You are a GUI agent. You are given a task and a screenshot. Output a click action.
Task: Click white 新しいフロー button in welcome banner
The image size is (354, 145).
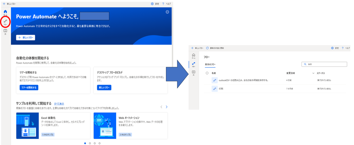[x=26, y=37]
